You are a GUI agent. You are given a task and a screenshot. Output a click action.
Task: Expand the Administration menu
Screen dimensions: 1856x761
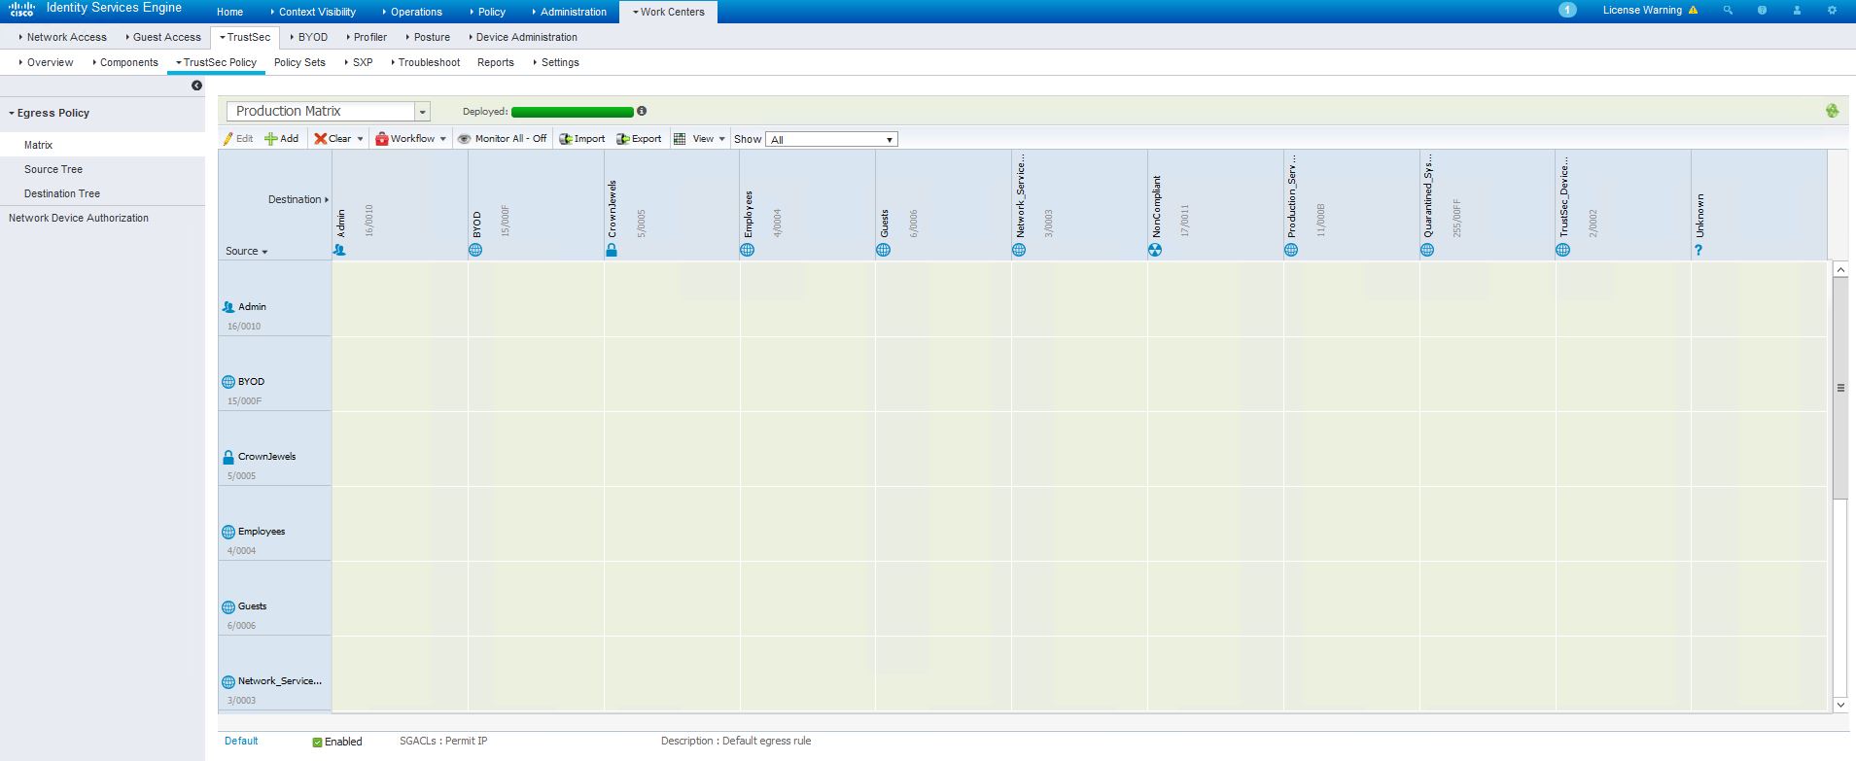[x=570, y=12]
